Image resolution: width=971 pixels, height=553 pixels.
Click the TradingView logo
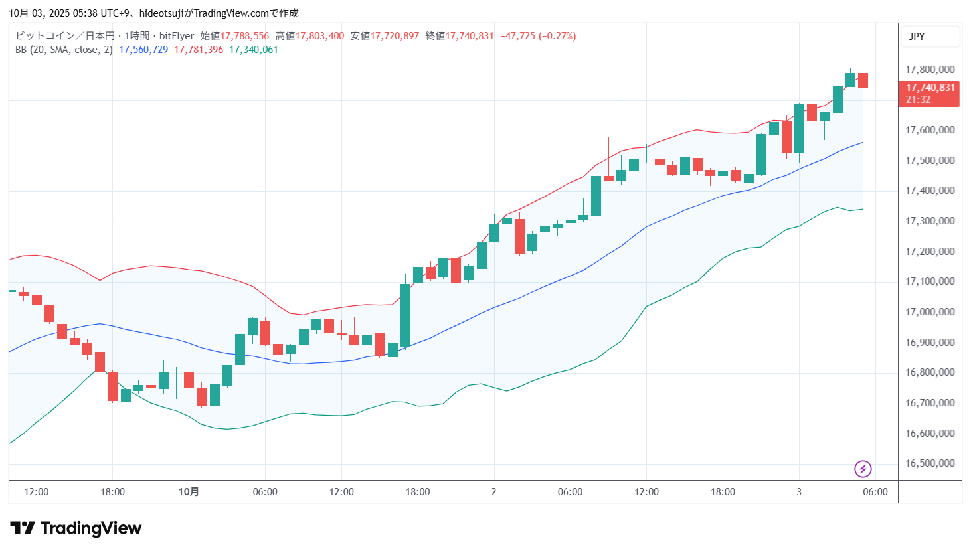pos(76,528)
